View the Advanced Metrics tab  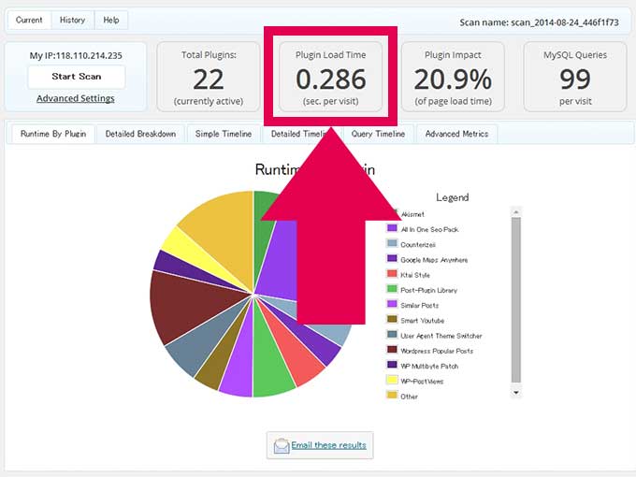(456, 134)
